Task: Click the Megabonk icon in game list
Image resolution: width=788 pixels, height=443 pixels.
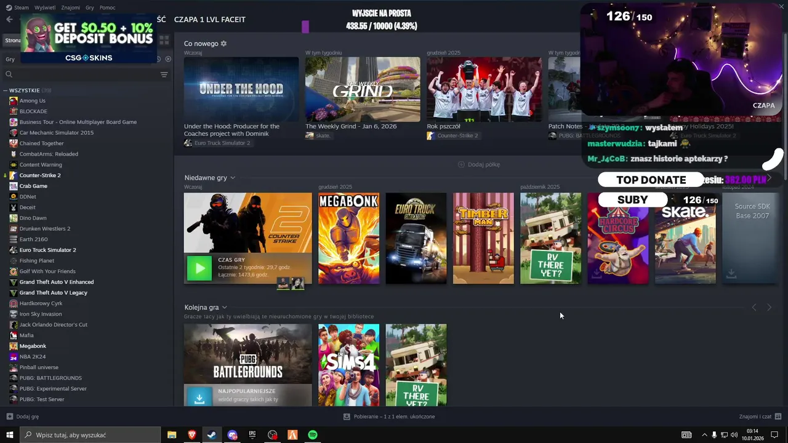Action: pos(14,346)
